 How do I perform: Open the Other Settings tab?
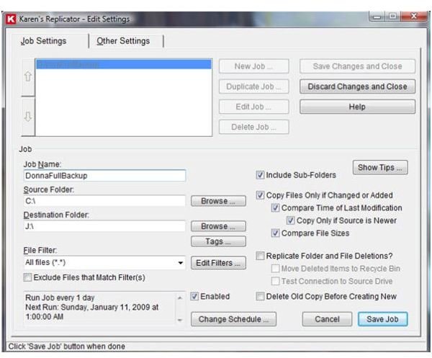click(123, 41)
